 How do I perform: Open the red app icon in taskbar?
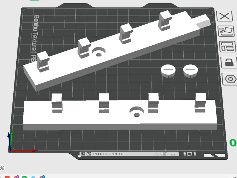[7, 177]
